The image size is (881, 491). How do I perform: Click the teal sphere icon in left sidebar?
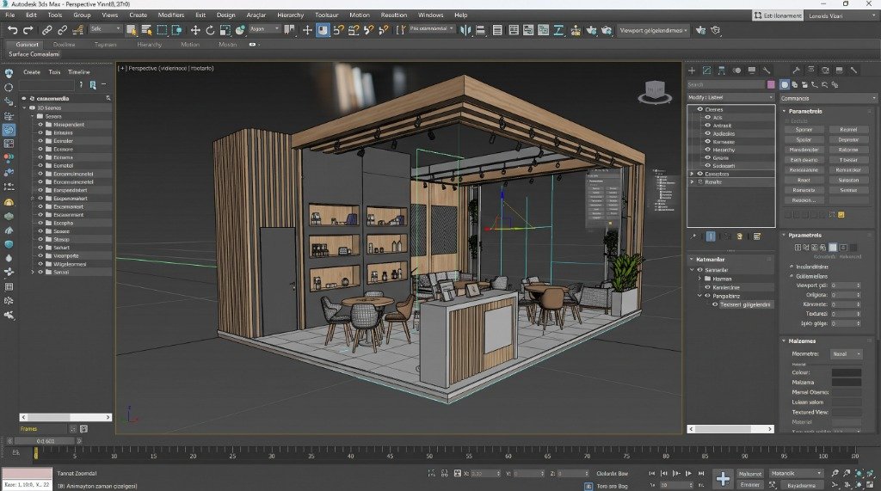(x=9, y=244)
